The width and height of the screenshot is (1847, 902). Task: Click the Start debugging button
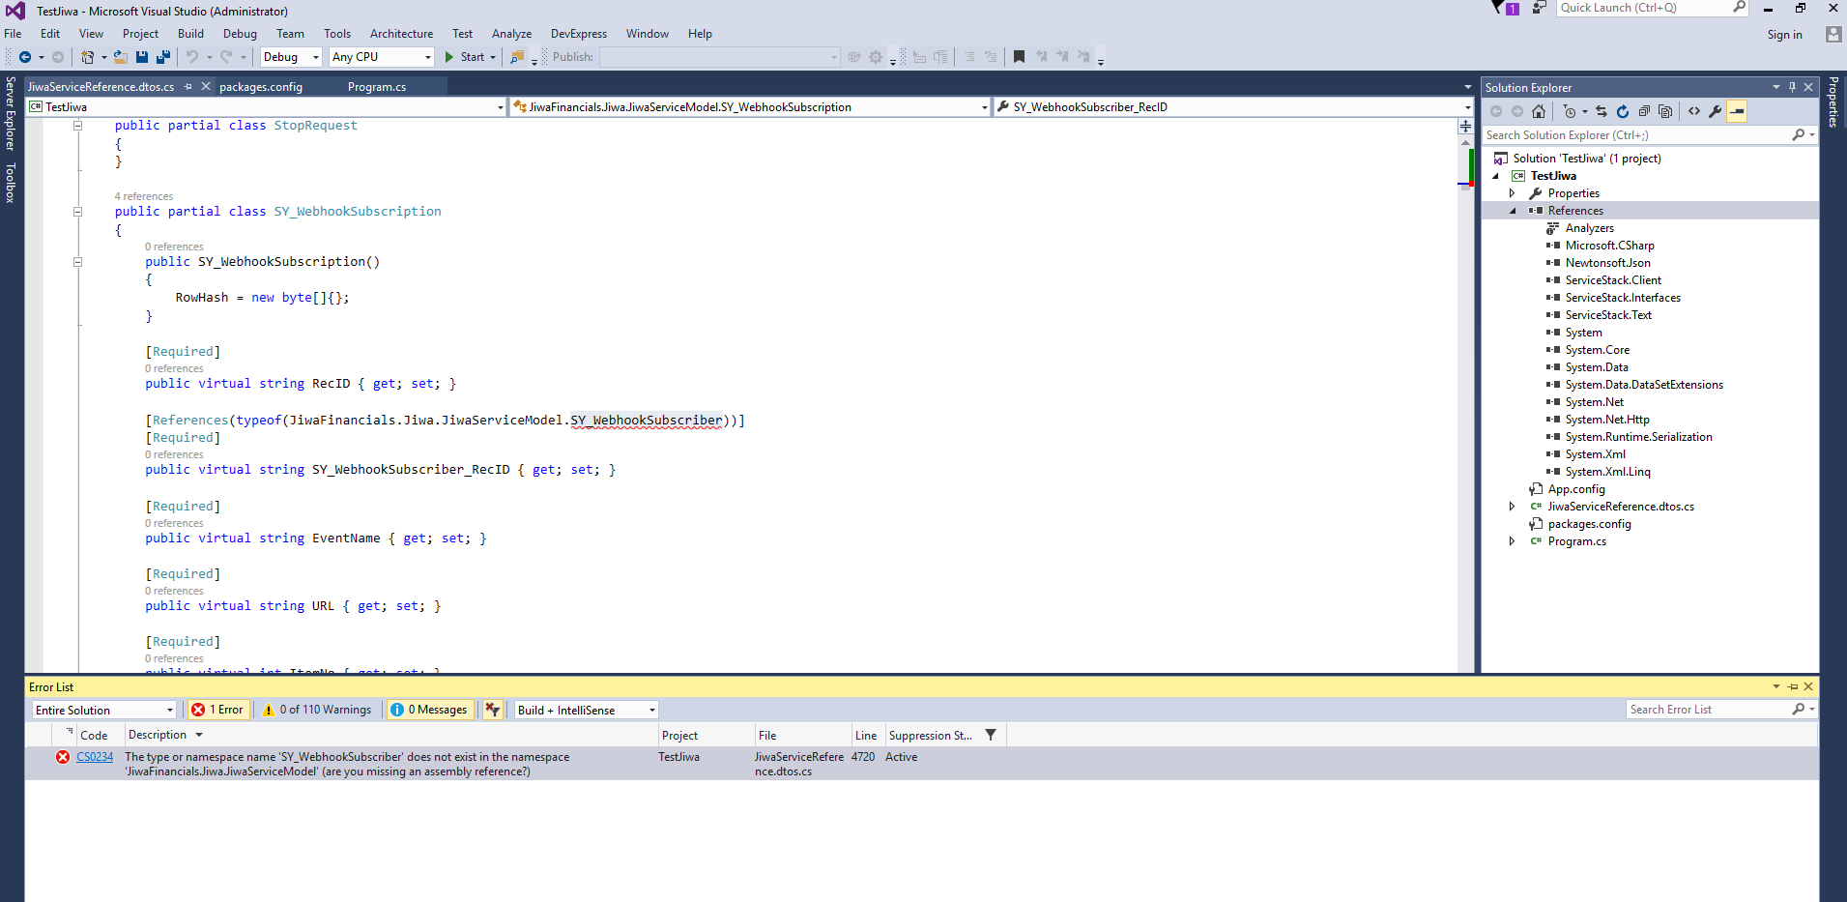pyautogui.click(x=465, y=57)
